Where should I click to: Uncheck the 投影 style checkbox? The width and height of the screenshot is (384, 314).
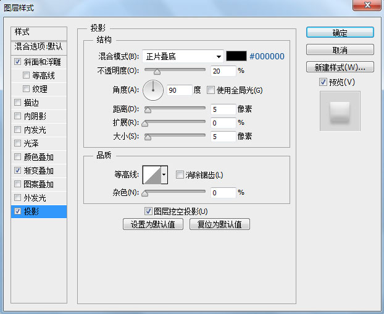click(18, 211)
